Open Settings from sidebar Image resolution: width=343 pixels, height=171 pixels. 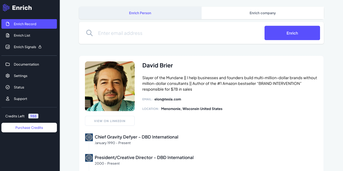29,76
